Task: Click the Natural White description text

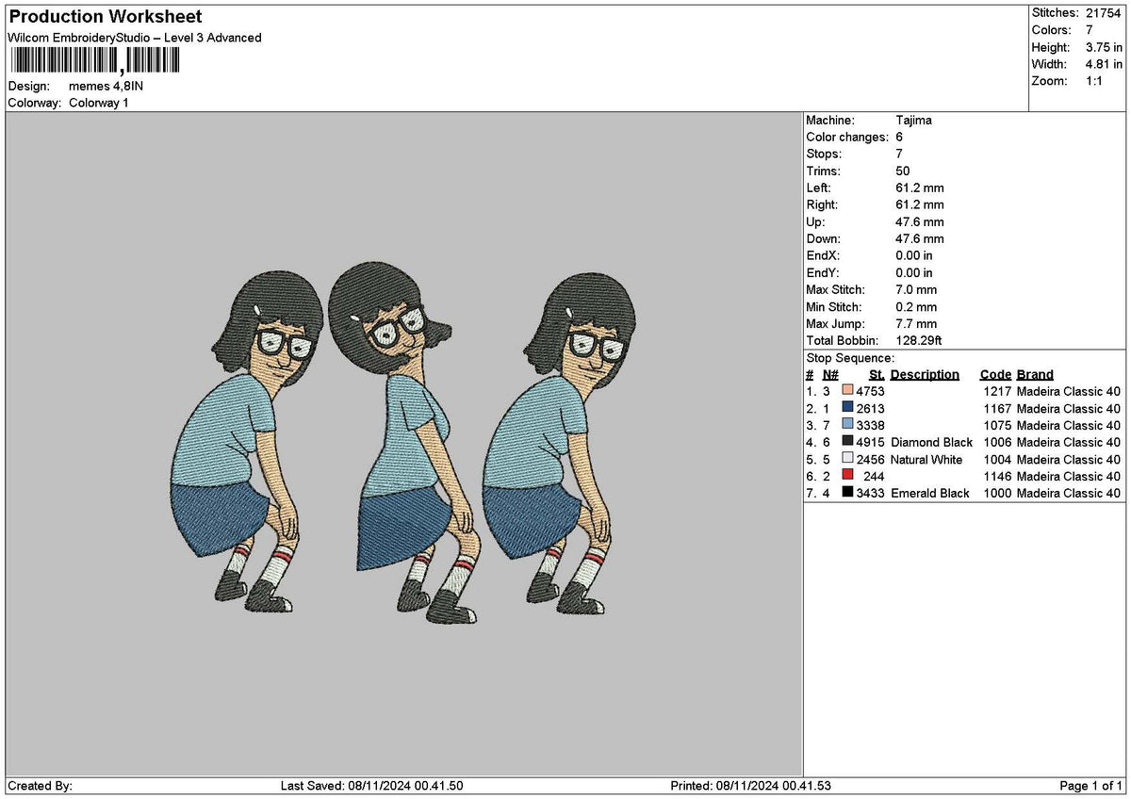Action: [926, 458]
